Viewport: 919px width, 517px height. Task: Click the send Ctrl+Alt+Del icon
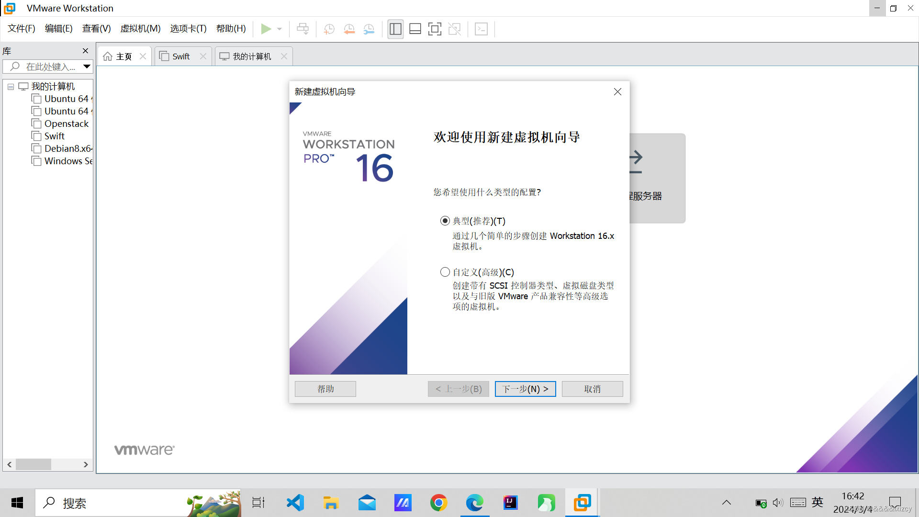pos(303,29)
